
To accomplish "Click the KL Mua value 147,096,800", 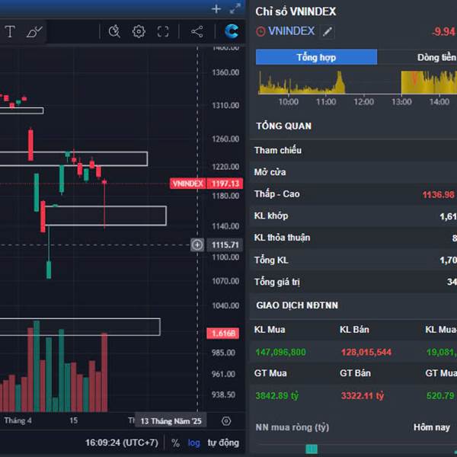I will 280,352.
